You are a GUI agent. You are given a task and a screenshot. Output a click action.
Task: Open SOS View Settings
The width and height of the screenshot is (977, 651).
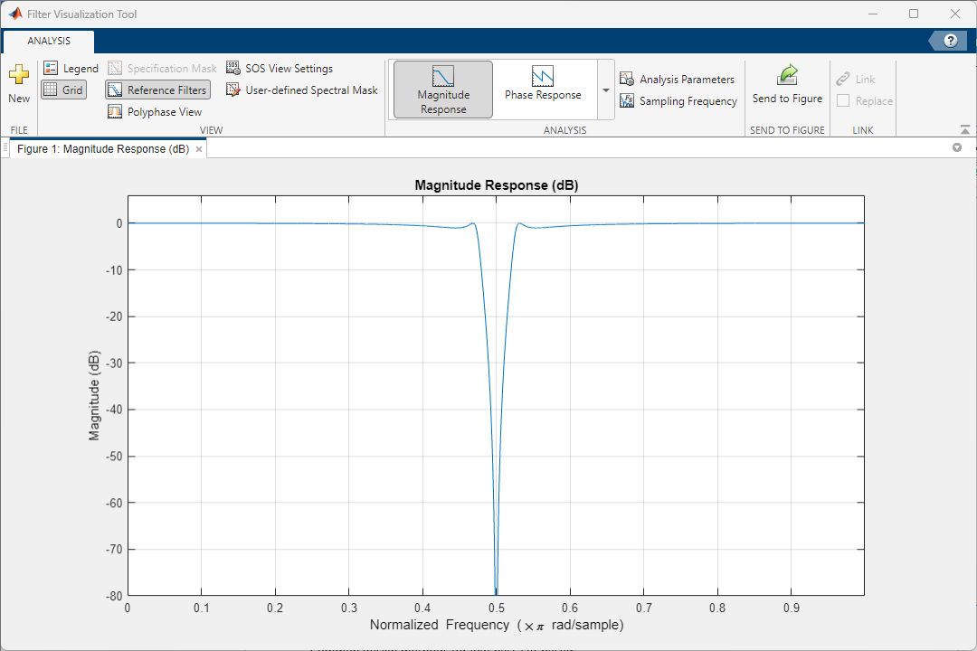point(279,69)
